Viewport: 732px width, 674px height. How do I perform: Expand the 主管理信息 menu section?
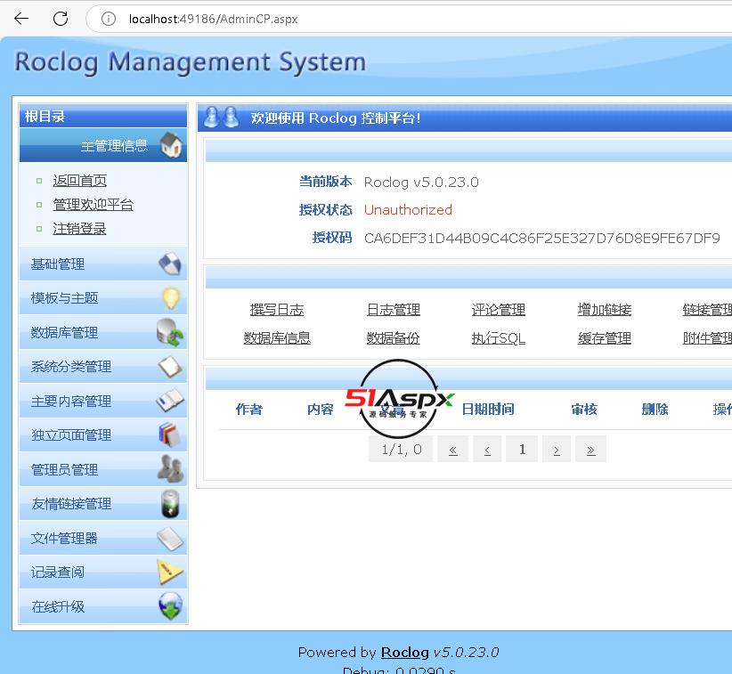coord(103,145)
